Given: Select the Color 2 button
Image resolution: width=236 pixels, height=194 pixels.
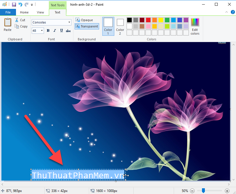Looking at the screenshot, I should pos(120,26).
